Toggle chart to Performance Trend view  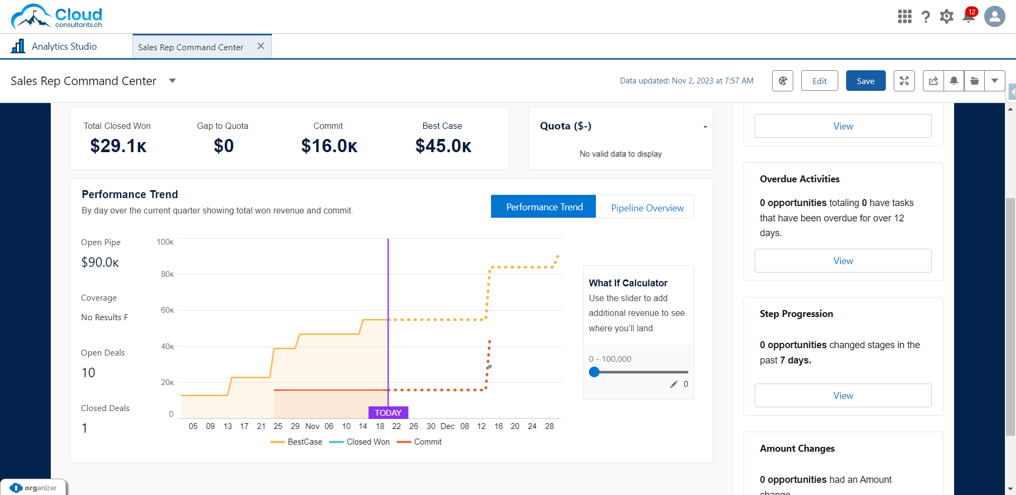pyautogui.click(x=543, y=207)
